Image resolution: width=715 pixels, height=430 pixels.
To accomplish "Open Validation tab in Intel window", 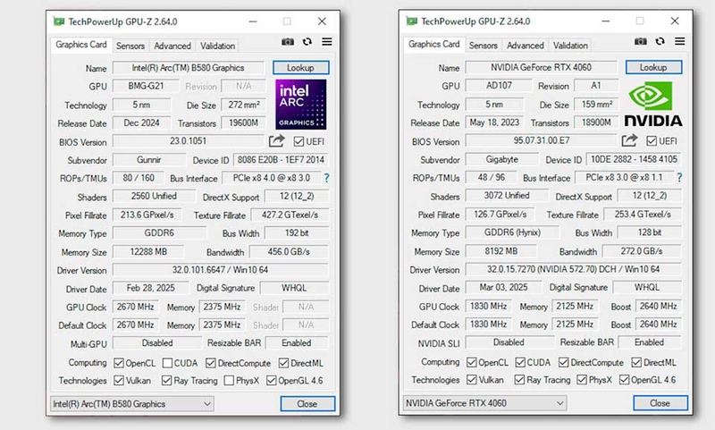I will tap(217, 46).
